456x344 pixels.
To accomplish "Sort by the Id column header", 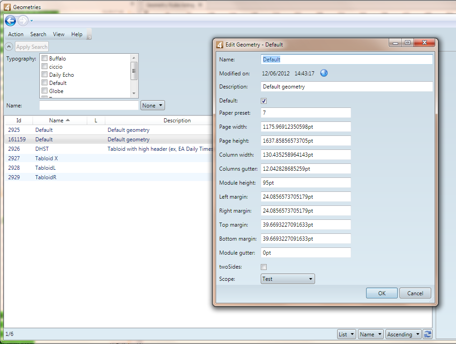I will coord(19,120).
